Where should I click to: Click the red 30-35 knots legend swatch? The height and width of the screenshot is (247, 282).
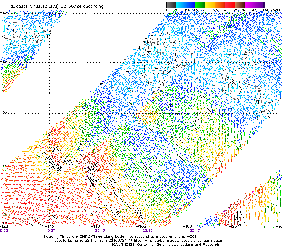pos(230,5)
